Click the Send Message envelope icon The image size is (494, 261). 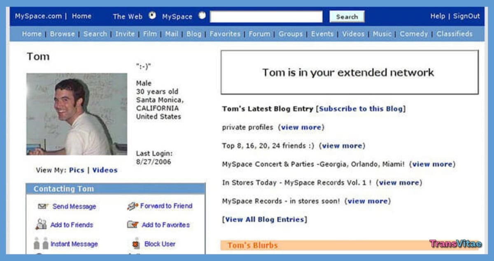point(43,206)
